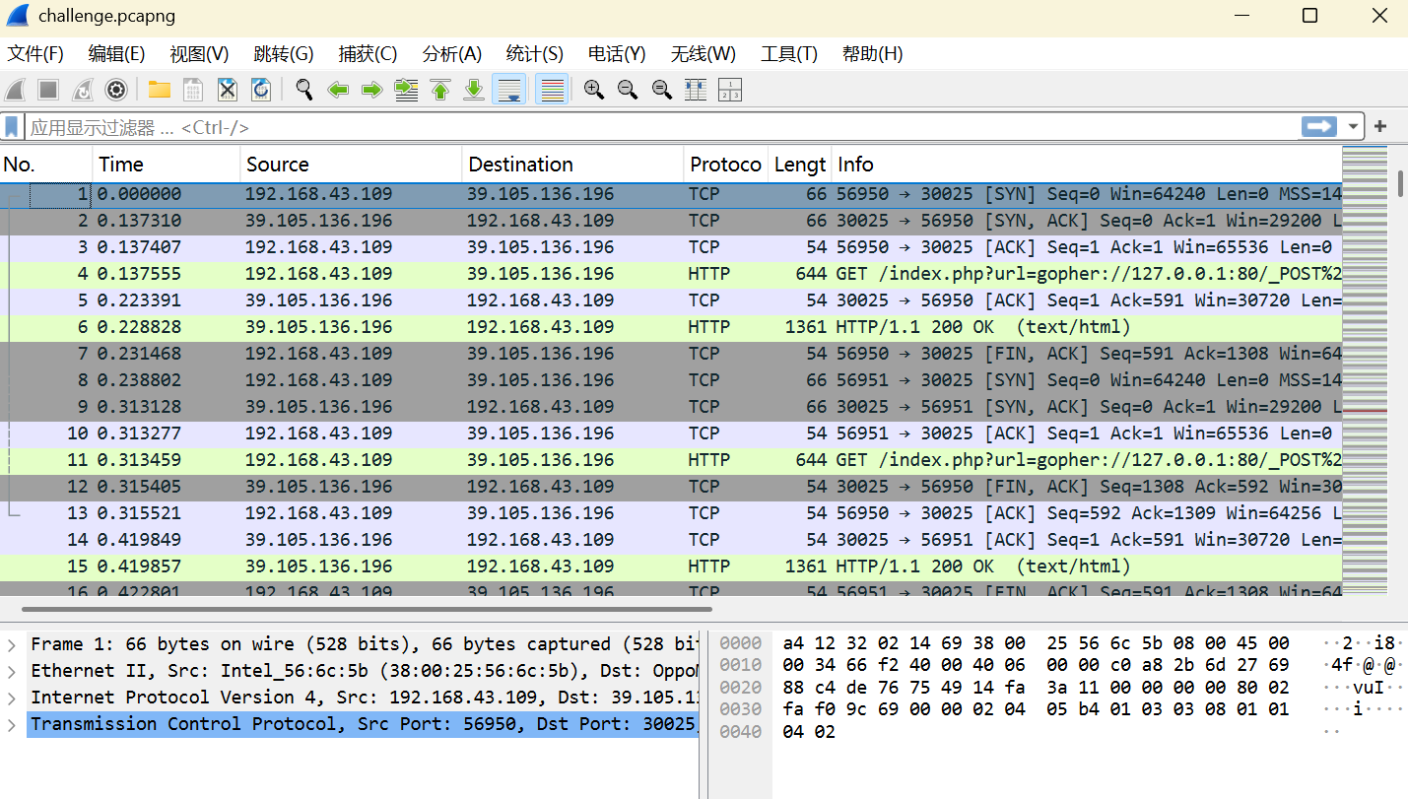Screen dimensions: 1408x799
Task: Toggle packet list colorization rules
Action: (x=553, y=90)
